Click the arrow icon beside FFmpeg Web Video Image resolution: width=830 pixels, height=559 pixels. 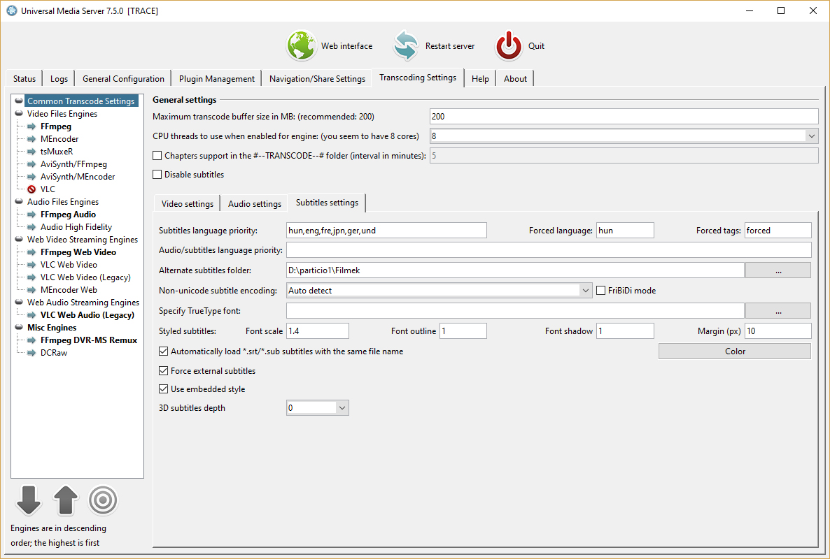31,252
